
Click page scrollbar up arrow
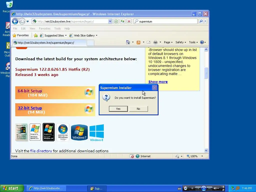(206, 49)
